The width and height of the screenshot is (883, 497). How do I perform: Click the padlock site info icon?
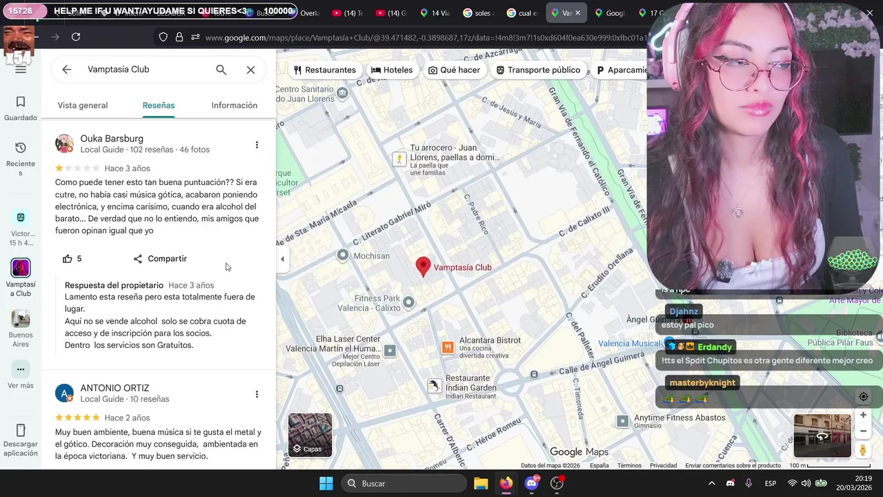pyautogui.click(x=179, y=37)
